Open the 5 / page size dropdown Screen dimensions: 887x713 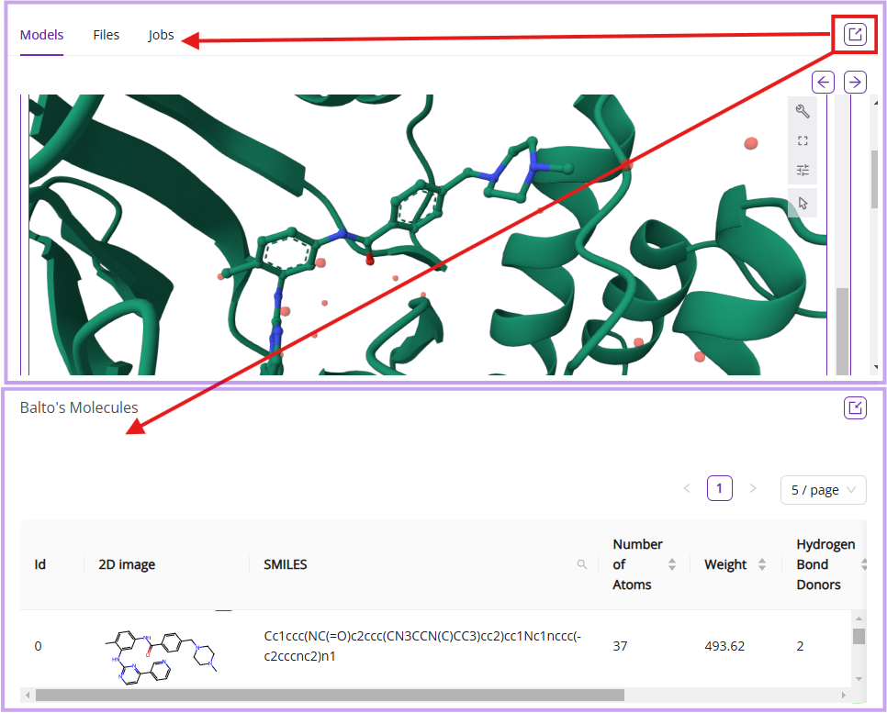point(823,489)
